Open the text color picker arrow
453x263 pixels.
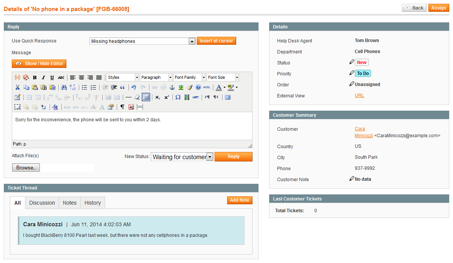tap(224, 87)
